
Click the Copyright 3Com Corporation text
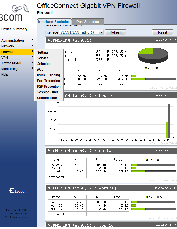tap(17, 214)
